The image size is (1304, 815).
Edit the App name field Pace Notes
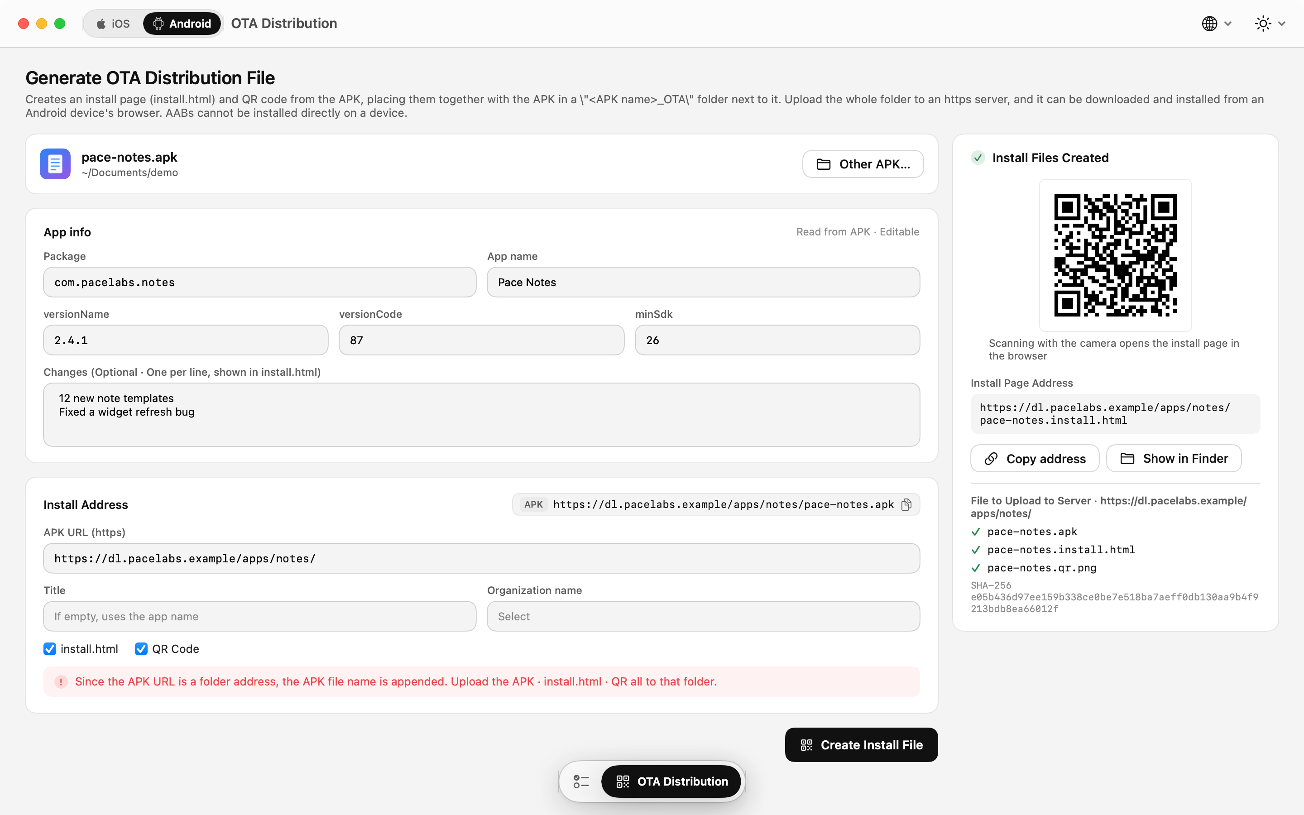tap(703, 282)
